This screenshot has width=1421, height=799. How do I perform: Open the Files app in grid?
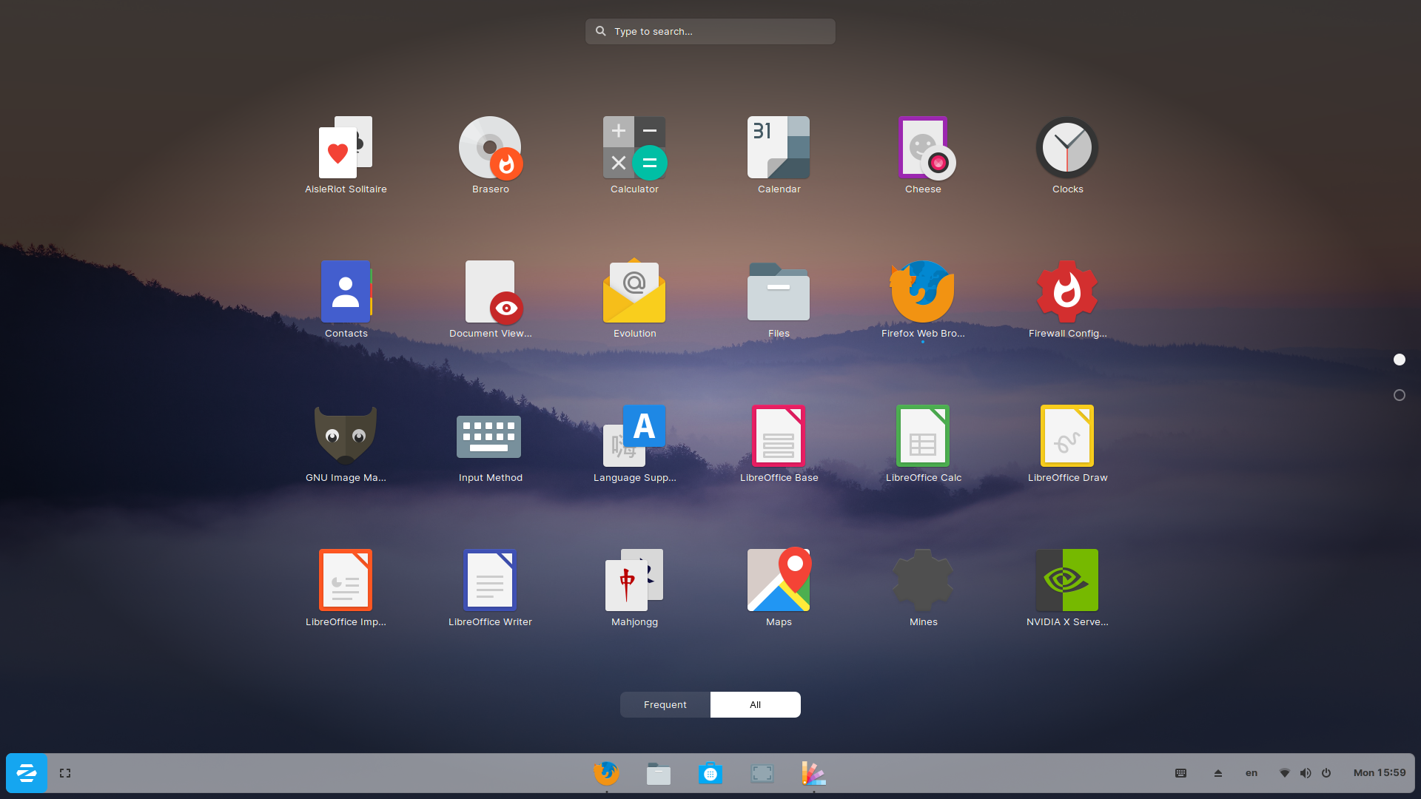[779, 299]
